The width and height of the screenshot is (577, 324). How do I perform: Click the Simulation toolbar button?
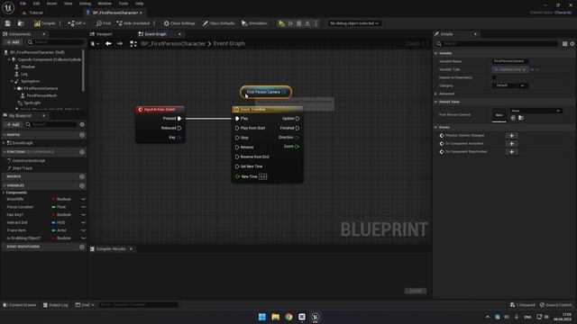pos(254,23)
